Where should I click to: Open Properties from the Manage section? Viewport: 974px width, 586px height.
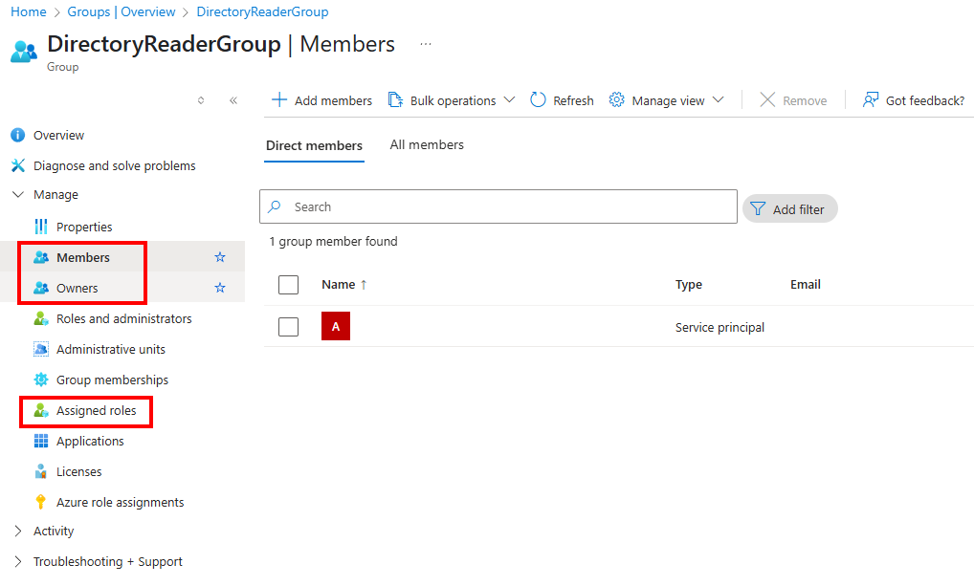[84, 228]
